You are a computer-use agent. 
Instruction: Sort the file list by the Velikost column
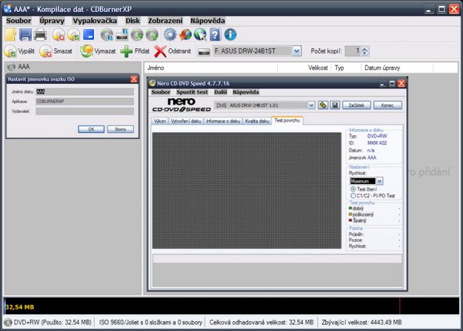(x=304, y=68)
